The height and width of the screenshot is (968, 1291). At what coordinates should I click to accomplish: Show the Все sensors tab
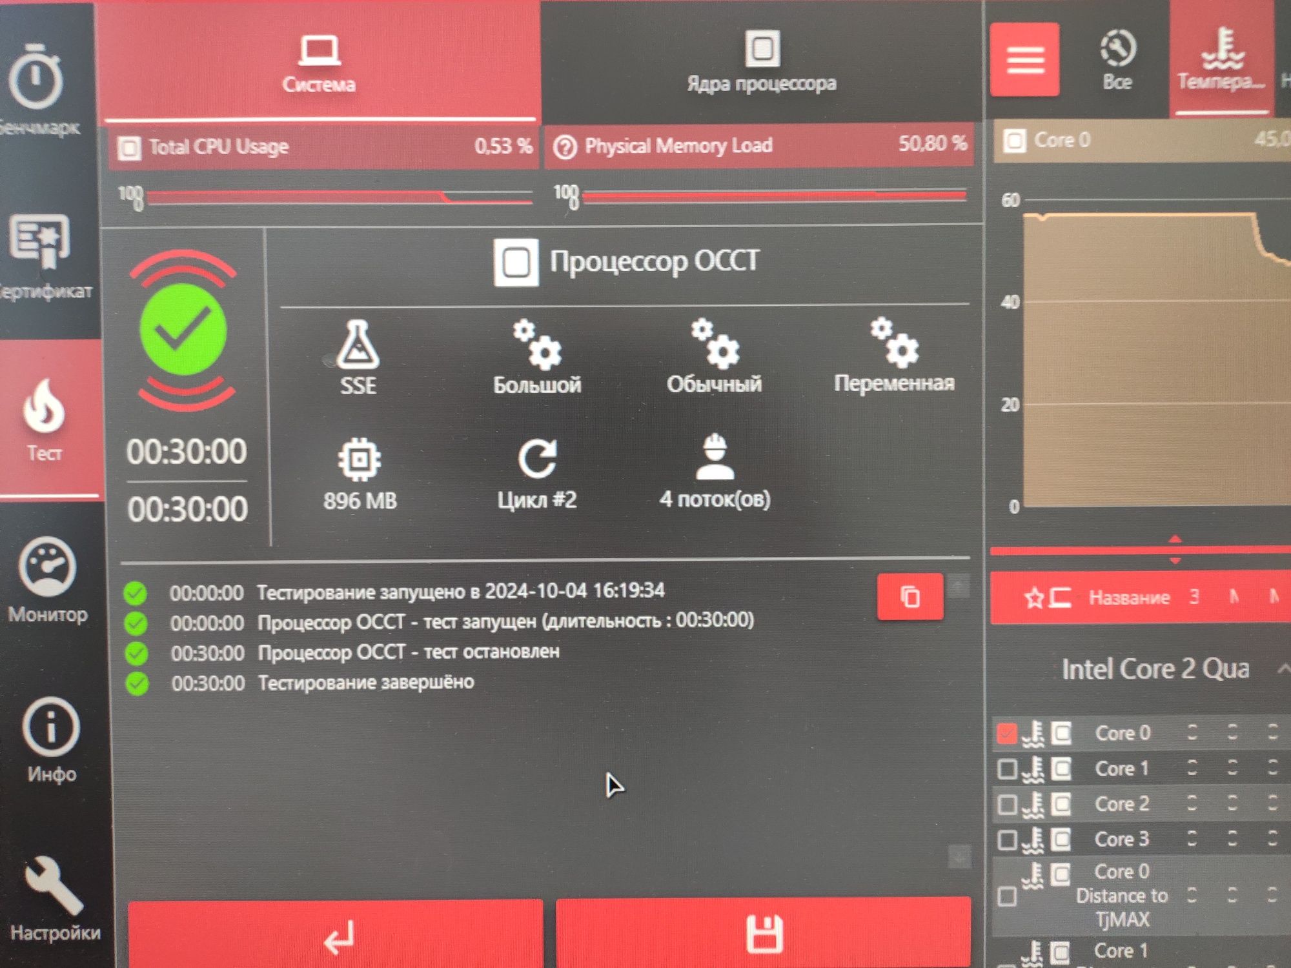[1117, 61]
